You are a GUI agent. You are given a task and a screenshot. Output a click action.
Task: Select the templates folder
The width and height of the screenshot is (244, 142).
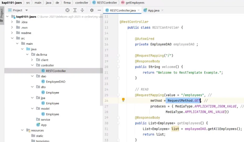(x=40, y=141)
